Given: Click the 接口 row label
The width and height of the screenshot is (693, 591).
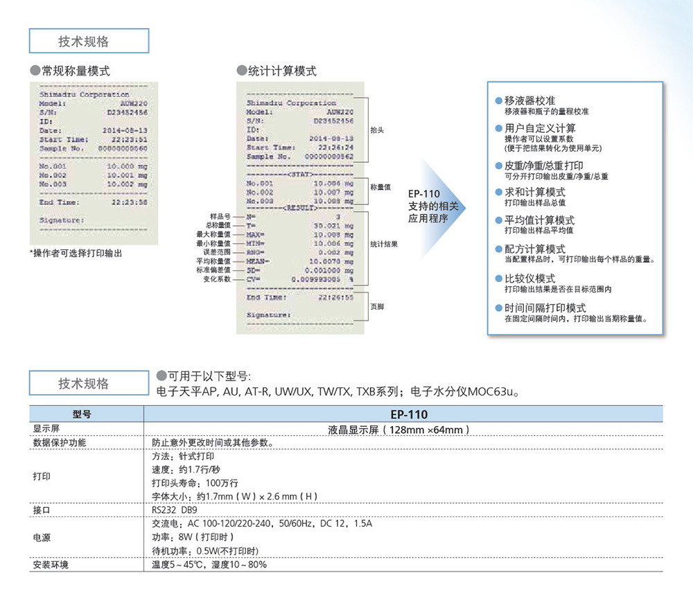Looking at the screenshot, I should (x=42, y=510).
